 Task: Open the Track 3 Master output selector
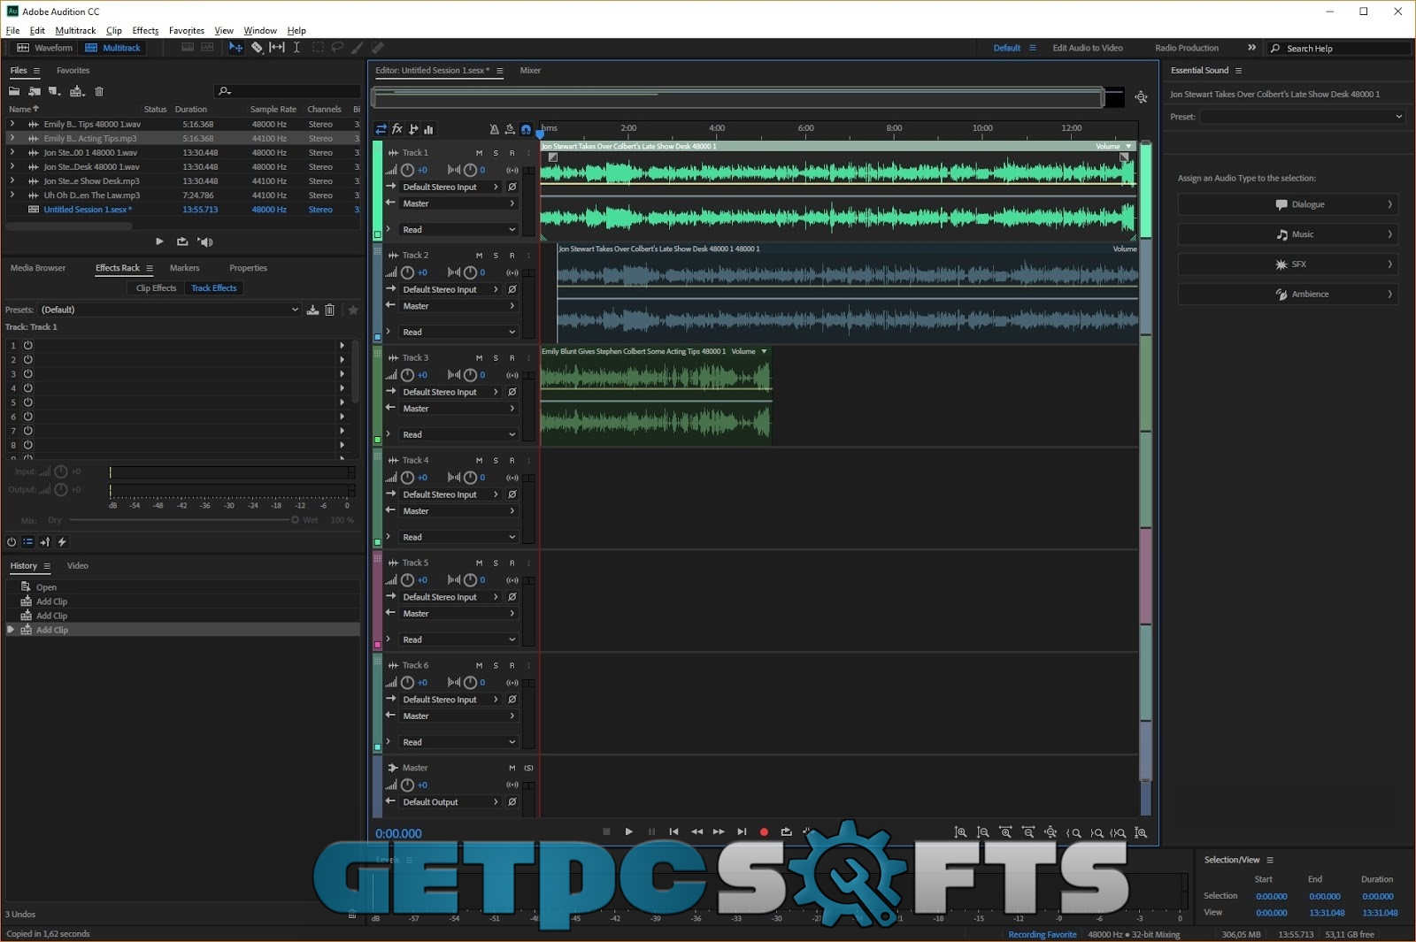click(458, 409)
